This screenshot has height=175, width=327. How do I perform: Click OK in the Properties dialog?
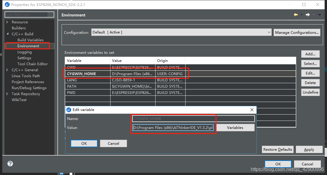click(x=278, y=164)
